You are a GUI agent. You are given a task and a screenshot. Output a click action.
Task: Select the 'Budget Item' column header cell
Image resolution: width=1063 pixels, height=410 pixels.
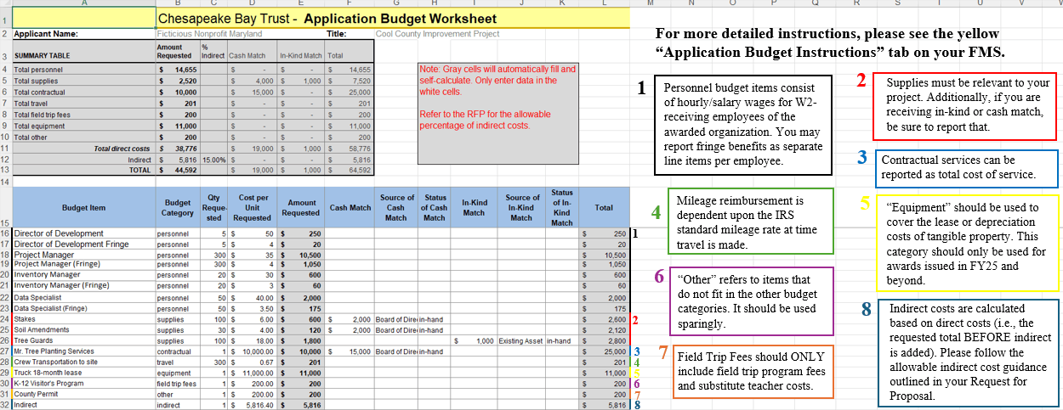pos(84,207)
